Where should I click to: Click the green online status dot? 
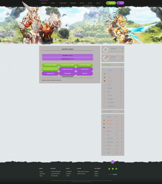(x=122, y=48)
